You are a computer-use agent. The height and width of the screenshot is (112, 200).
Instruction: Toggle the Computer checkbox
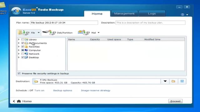tap(22, 50)
